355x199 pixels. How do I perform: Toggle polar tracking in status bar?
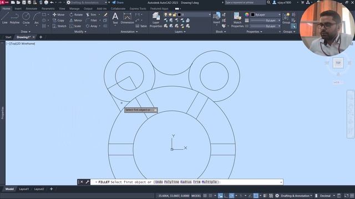(231, 196)
